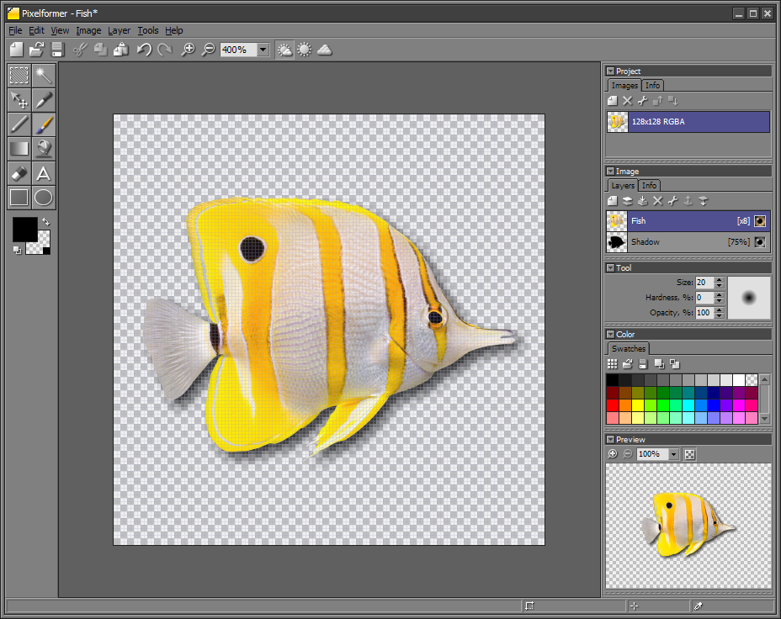Image resolution: width=781 pixels, height=619 pixels.
Task: Open the Image menu
Action: [x=88, y=30]
